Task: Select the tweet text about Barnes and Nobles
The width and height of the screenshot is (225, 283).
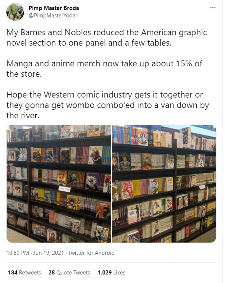Action: point(107,37)
